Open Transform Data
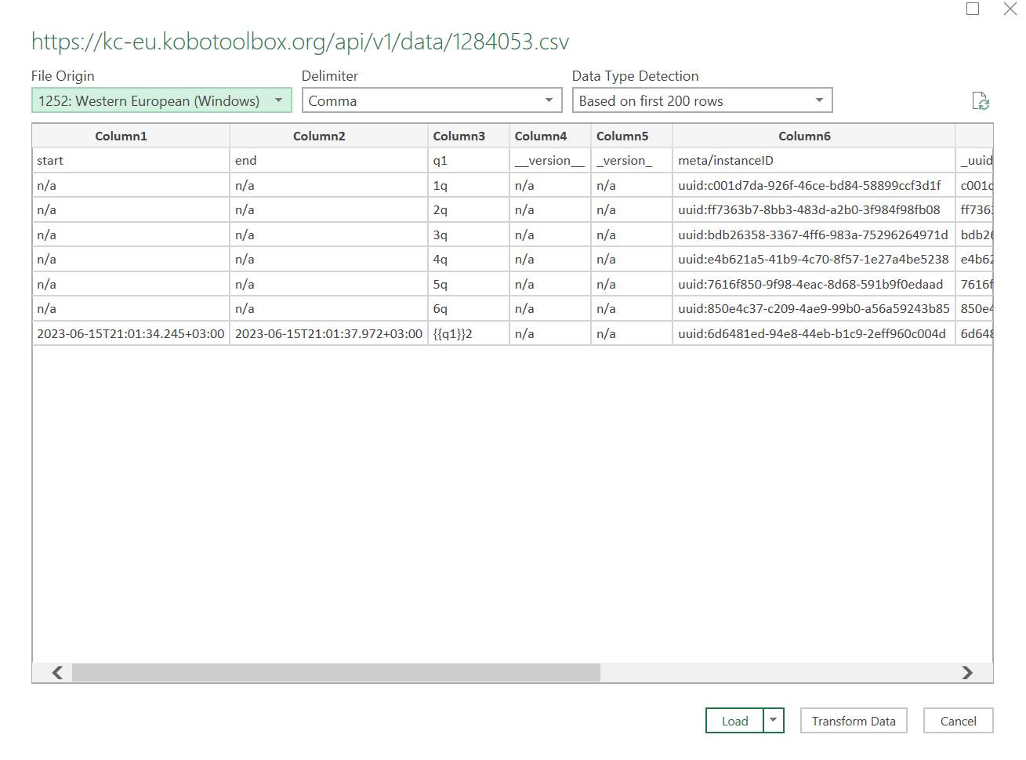Image resolution: width=1026 pixels, height=760 pixels. click(x=854, y=720)
